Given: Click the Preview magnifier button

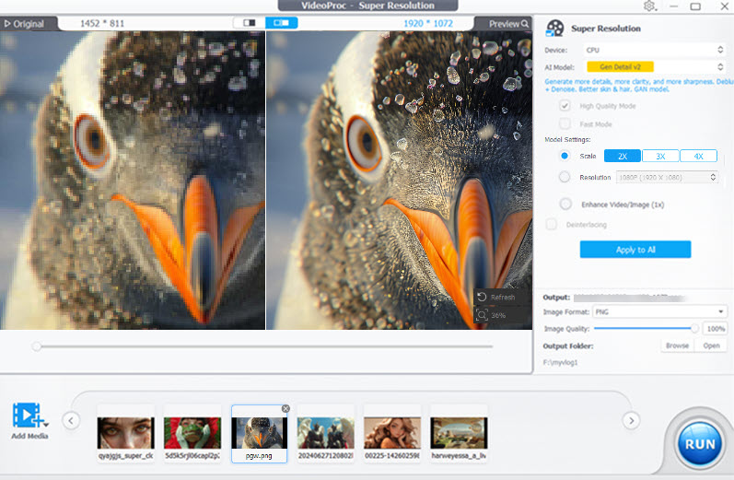Looking at the screenshot, I should pos(509,24).
